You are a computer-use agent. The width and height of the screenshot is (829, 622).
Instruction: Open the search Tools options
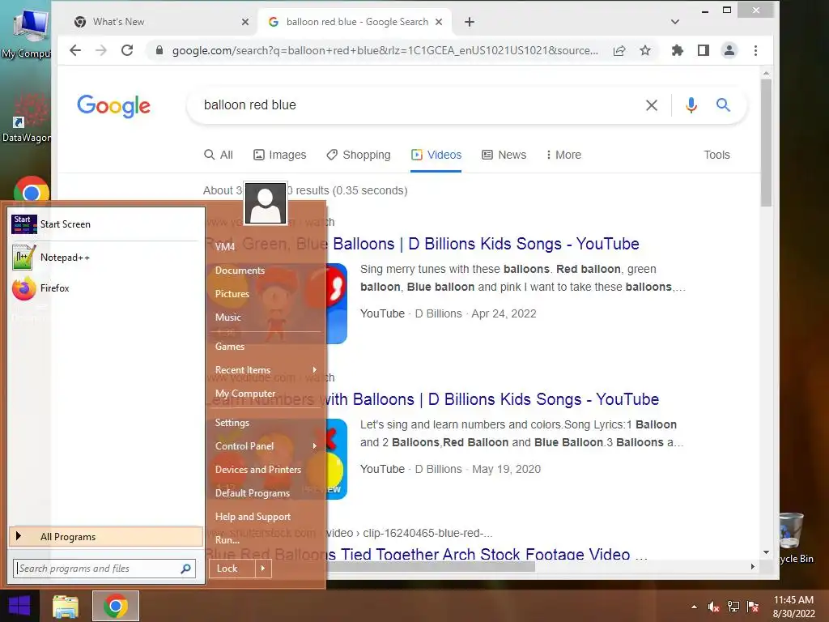pyautogui.click(x=716, y=155)
